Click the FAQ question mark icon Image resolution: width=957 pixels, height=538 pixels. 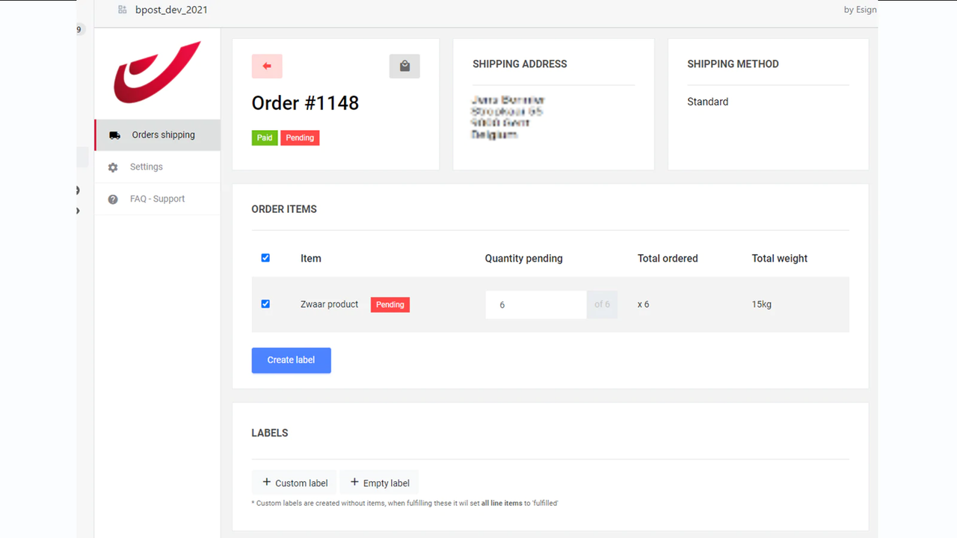[x=113, y=200]
